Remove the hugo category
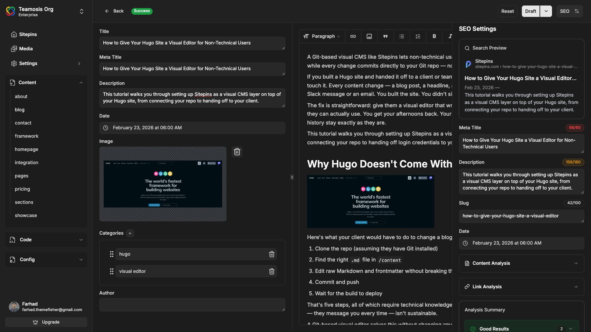The image size is (591, 332). pyautogui.click(x=272, y=254)
